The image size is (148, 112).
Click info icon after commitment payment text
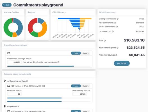[x=58, y=62]
